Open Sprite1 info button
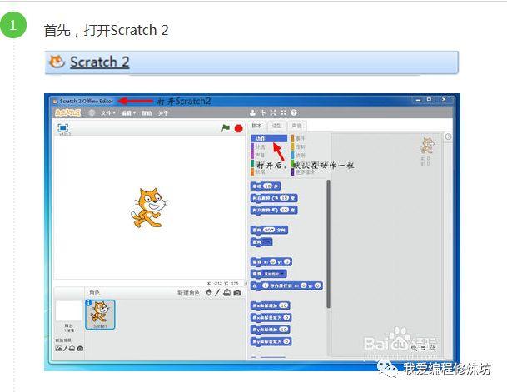 [88, 303]
